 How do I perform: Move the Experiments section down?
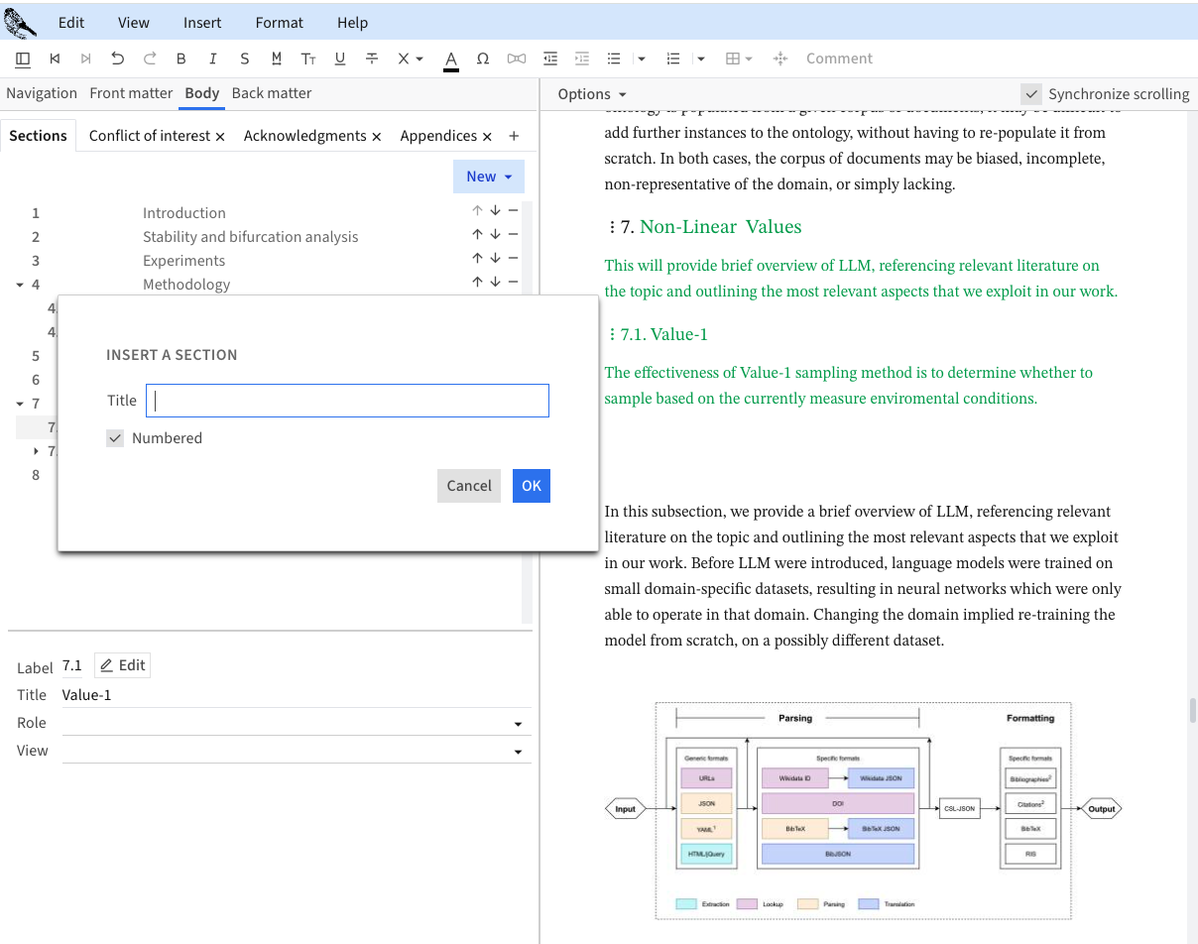(x=495, y=259)
